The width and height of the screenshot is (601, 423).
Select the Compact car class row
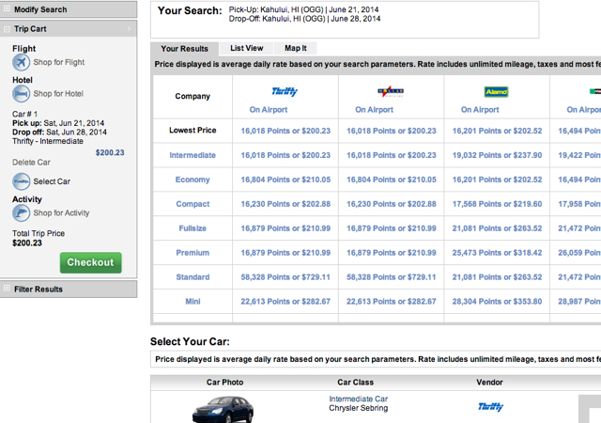[x=193, y=204]
